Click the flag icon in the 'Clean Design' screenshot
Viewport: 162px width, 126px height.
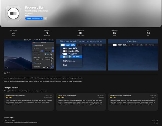coord(146,45)
